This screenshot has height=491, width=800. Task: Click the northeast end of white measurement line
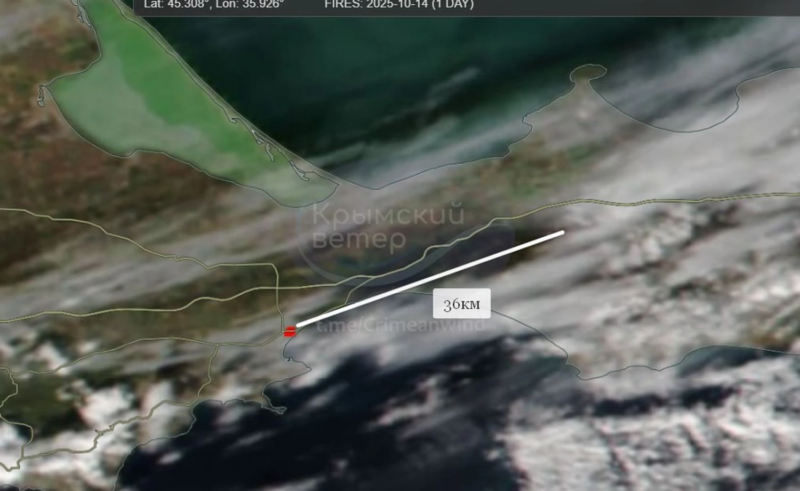[x=563, y=233]
